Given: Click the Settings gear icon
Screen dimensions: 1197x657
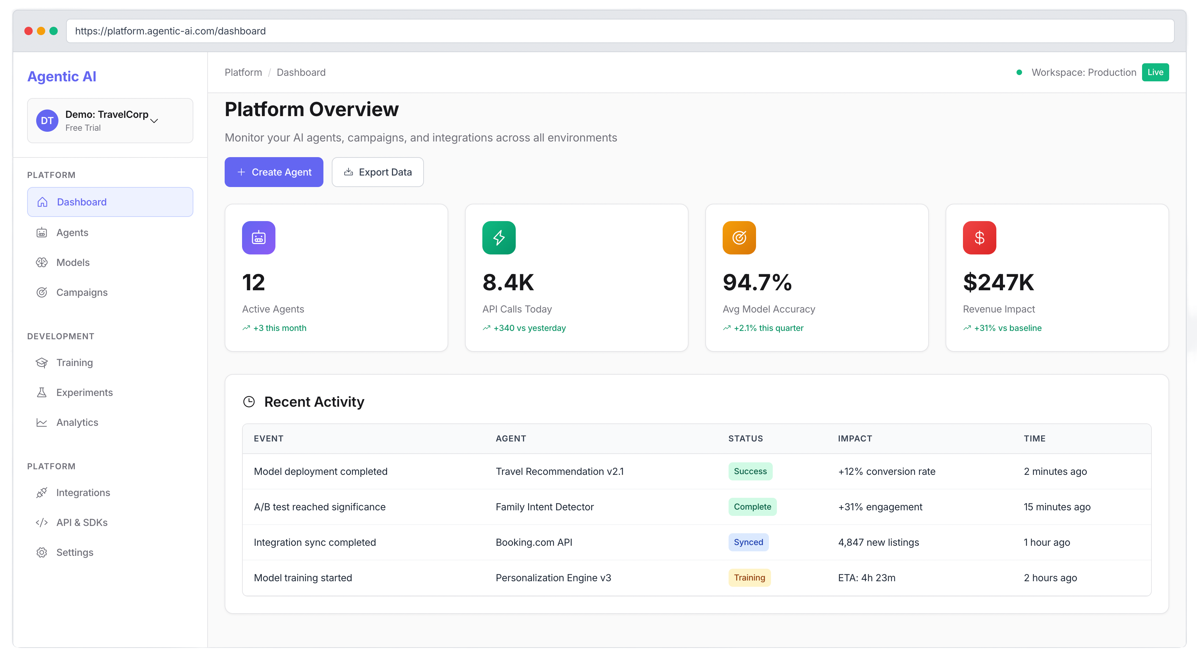Looking at the screenshot, I should point(42,552).
